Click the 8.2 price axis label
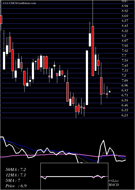This screenshot has width=135, height=190. [x=124, y=36]
